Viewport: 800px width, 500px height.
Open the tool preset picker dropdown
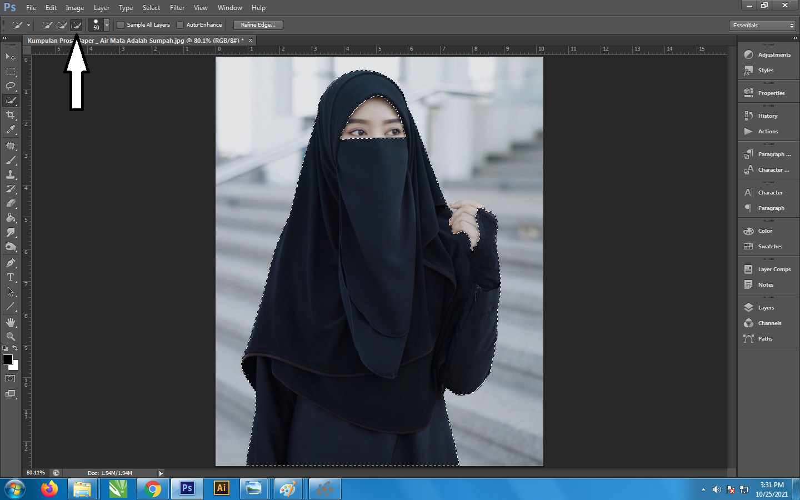(28, 26)
